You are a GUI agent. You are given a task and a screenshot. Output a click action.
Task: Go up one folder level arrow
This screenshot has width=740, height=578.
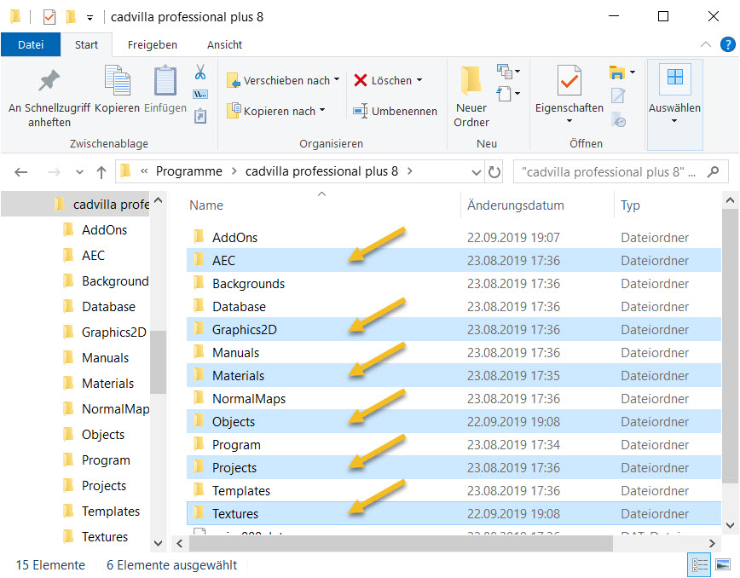(x=101, y=172)
